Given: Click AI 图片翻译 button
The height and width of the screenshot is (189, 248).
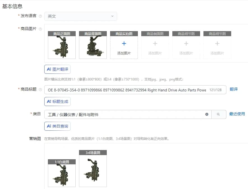Looking at the screenshot, I should pyautogui.click(x=57, y=69).
